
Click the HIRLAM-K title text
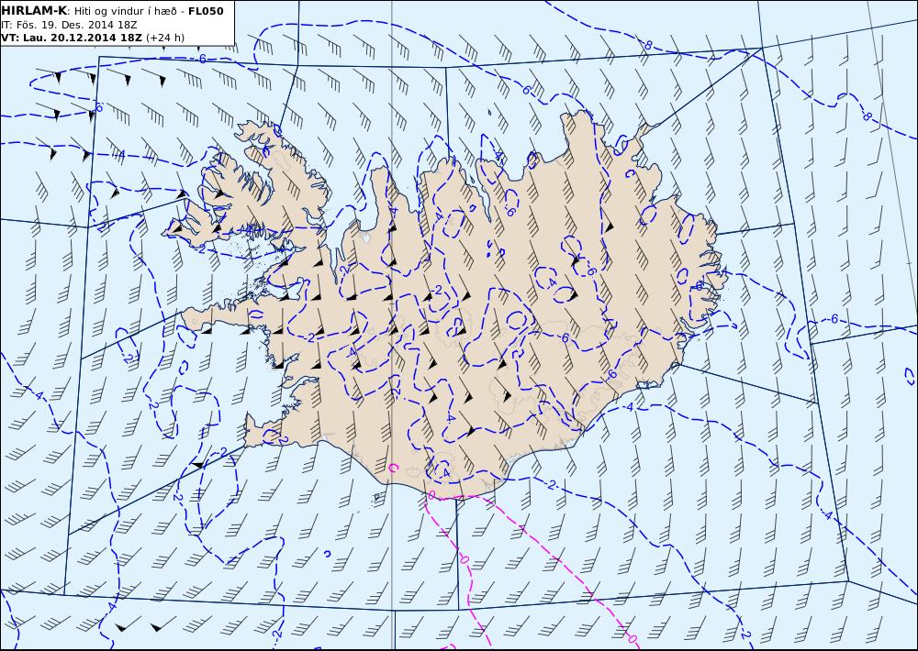pos(34,11)
